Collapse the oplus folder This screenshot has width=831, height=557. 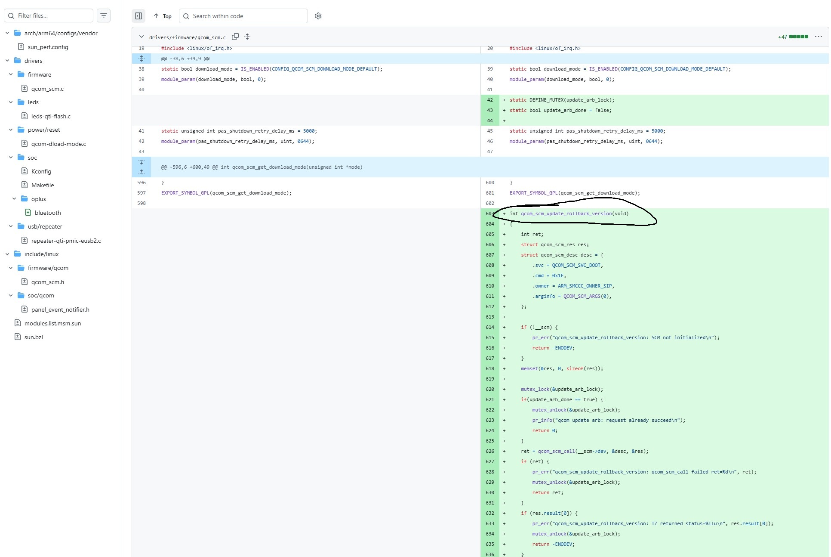[14, 199]
